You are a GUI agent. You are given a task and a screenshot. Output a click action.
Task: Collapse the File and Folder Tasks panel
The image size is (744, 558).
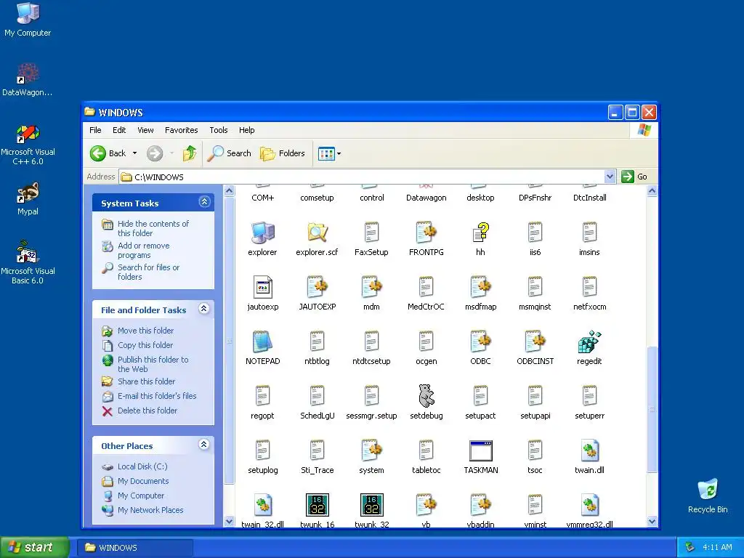[x=204, y=309]
